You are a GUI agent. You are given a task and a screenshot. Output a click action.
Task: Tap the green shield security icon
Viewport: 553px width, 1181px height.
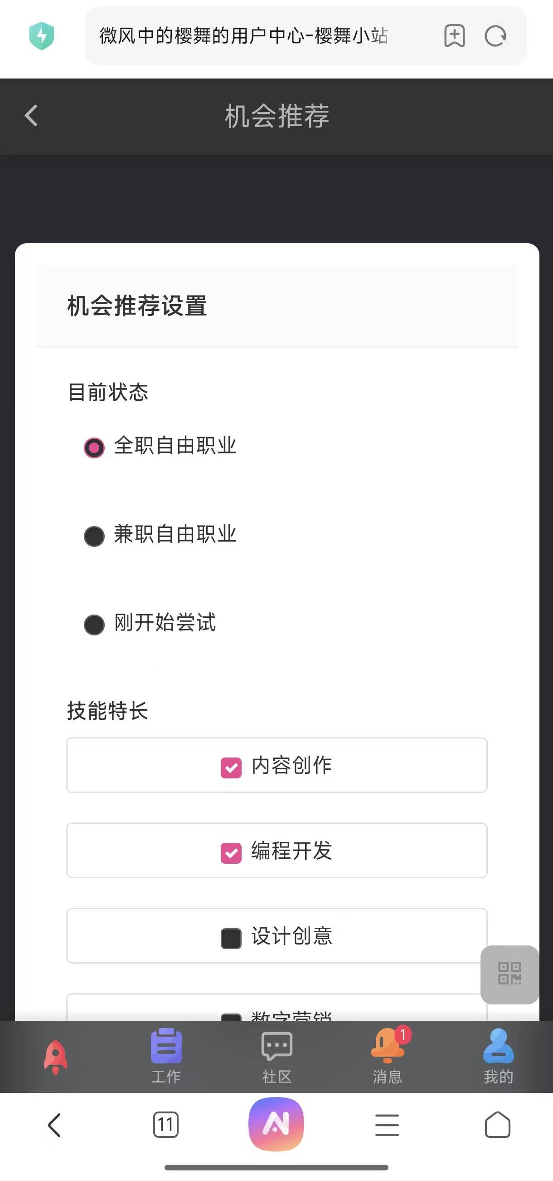point(42,36)
